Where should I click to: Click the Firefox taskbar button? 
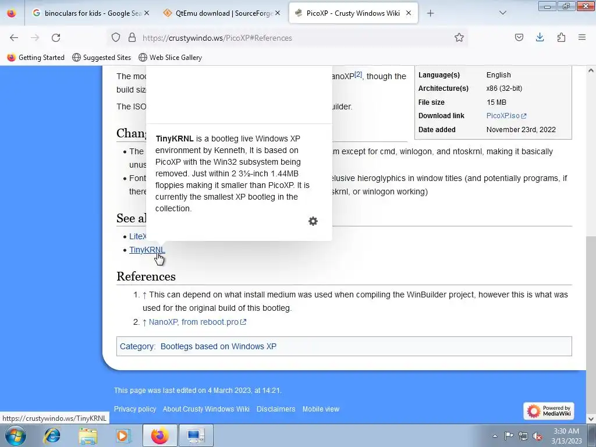(x=159, y=435)
